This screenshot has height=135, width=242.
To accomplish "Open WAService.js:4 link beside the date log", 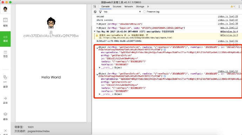I will [229, 31].
